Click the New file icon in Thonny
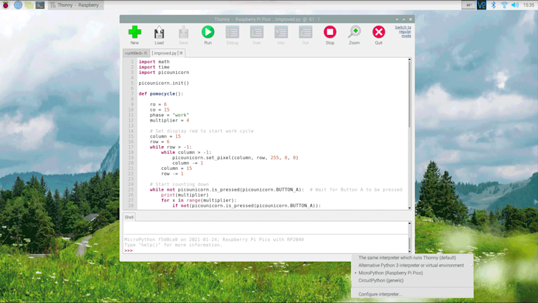Screen dimensions: 538x303 point(134,32)
